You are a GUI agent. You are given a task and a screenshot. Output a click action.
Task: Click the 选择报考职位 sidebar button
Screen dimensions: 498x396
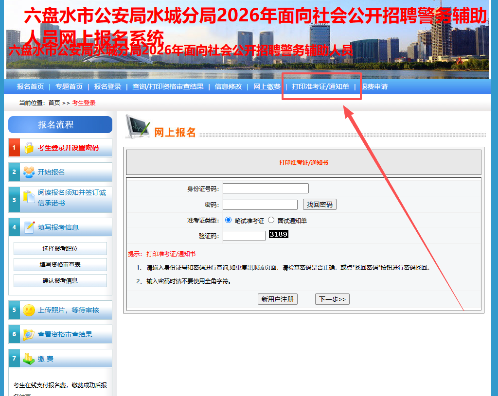[60, 249]
